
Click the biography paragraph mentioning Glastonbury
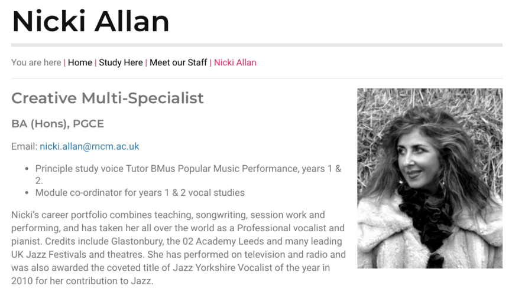click(179, 248)
